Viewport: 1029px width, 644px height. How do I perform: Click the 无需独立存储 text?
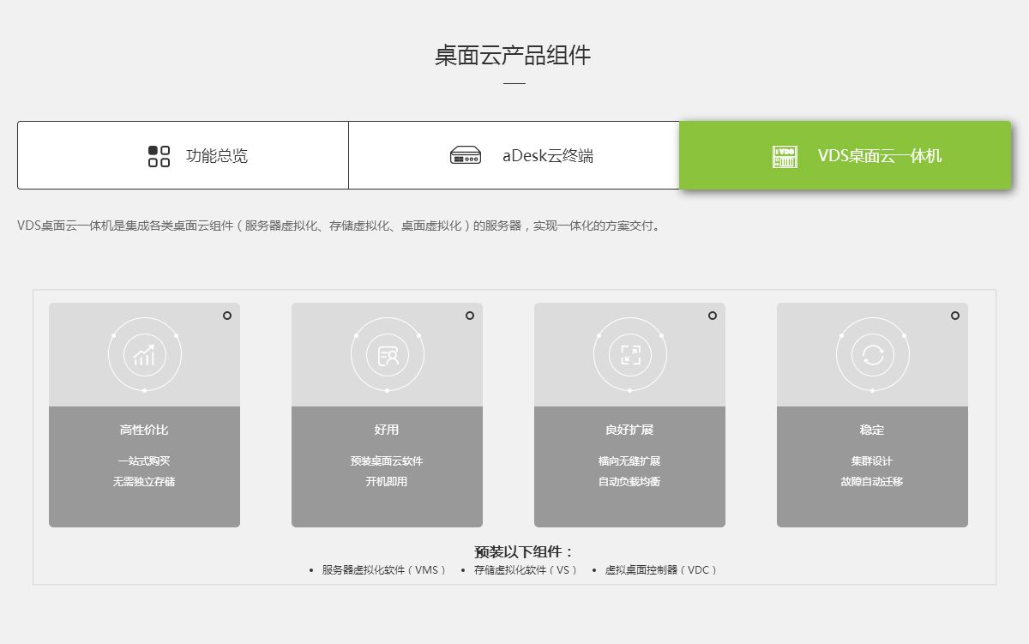click(x=144, y=481)
